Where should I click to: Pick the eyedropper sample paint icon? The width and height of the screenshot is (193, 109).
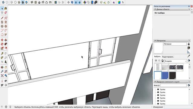pos(189,56)
